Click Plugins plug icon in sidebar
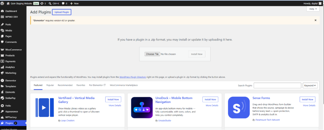Viewport: 324px width, 130px height. pyautogui.click(x=2, y=123)
